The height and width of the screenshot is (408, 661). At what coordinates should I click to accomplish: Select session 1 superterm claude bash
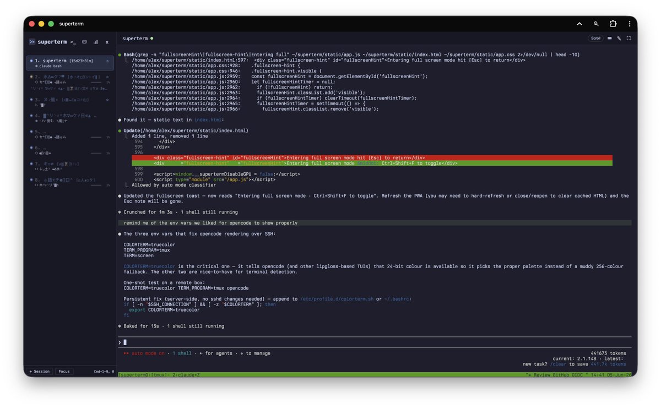tap(70, 63)
